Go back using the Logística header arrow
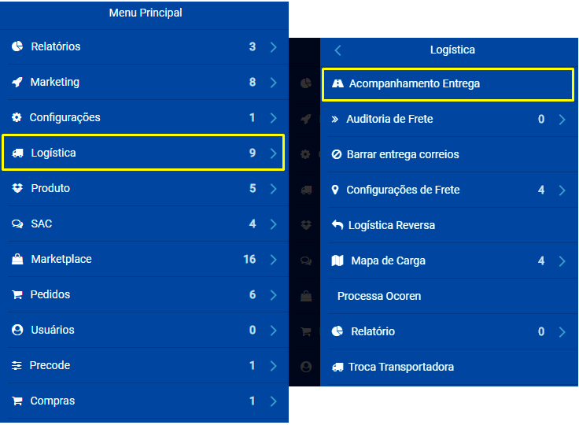Screen dimensions: 579x425 tap(337, 50)
